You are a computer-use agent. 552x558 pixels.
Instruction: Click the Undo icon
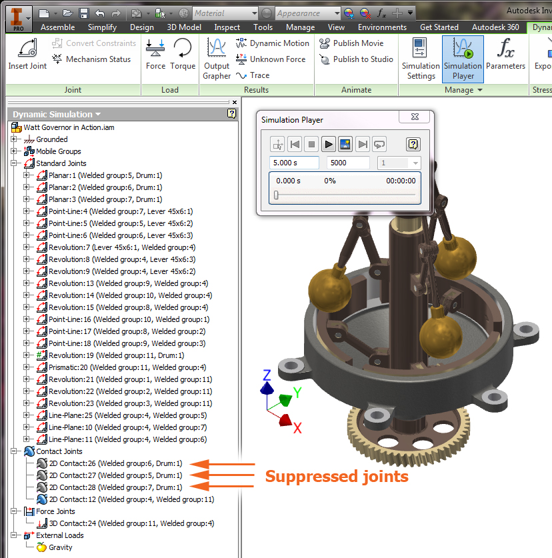point(100,13)
